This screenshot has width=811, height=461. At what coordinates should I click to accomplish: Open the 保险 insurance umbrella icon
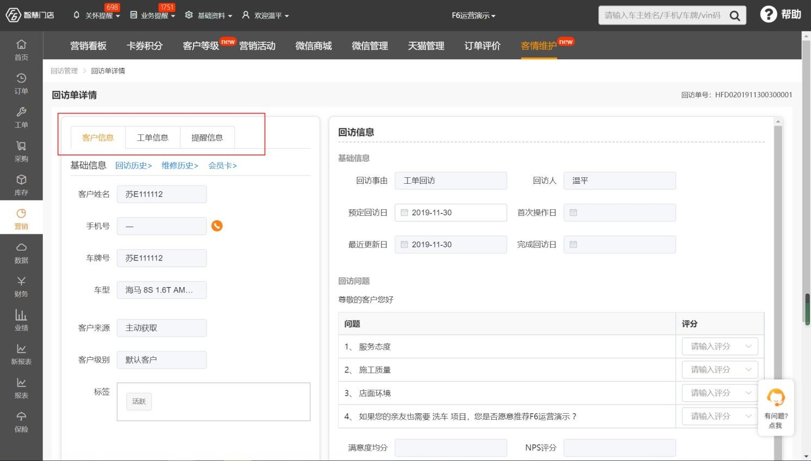pyautogui.click(x=21, y=422)
